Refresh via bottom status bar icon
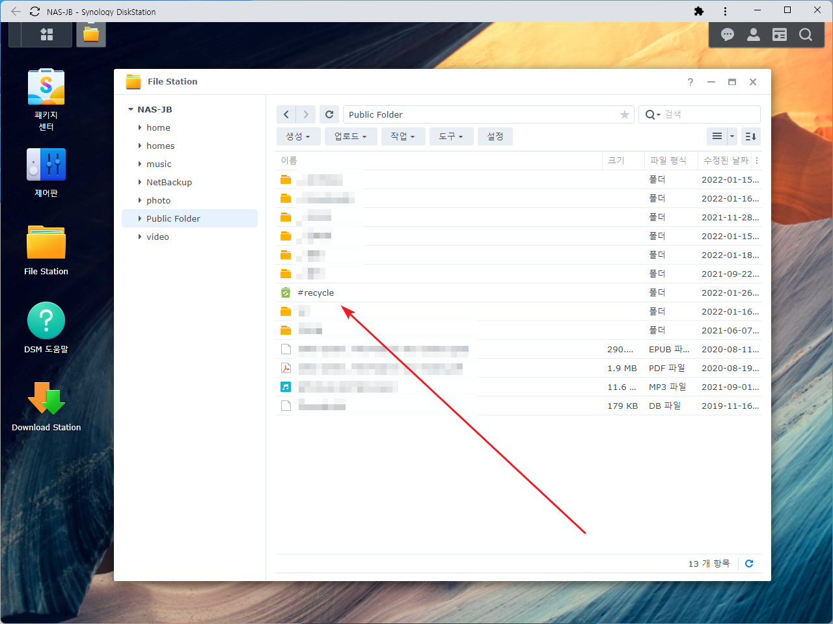The width and height of the screenshot is (833, 624). 749,564
